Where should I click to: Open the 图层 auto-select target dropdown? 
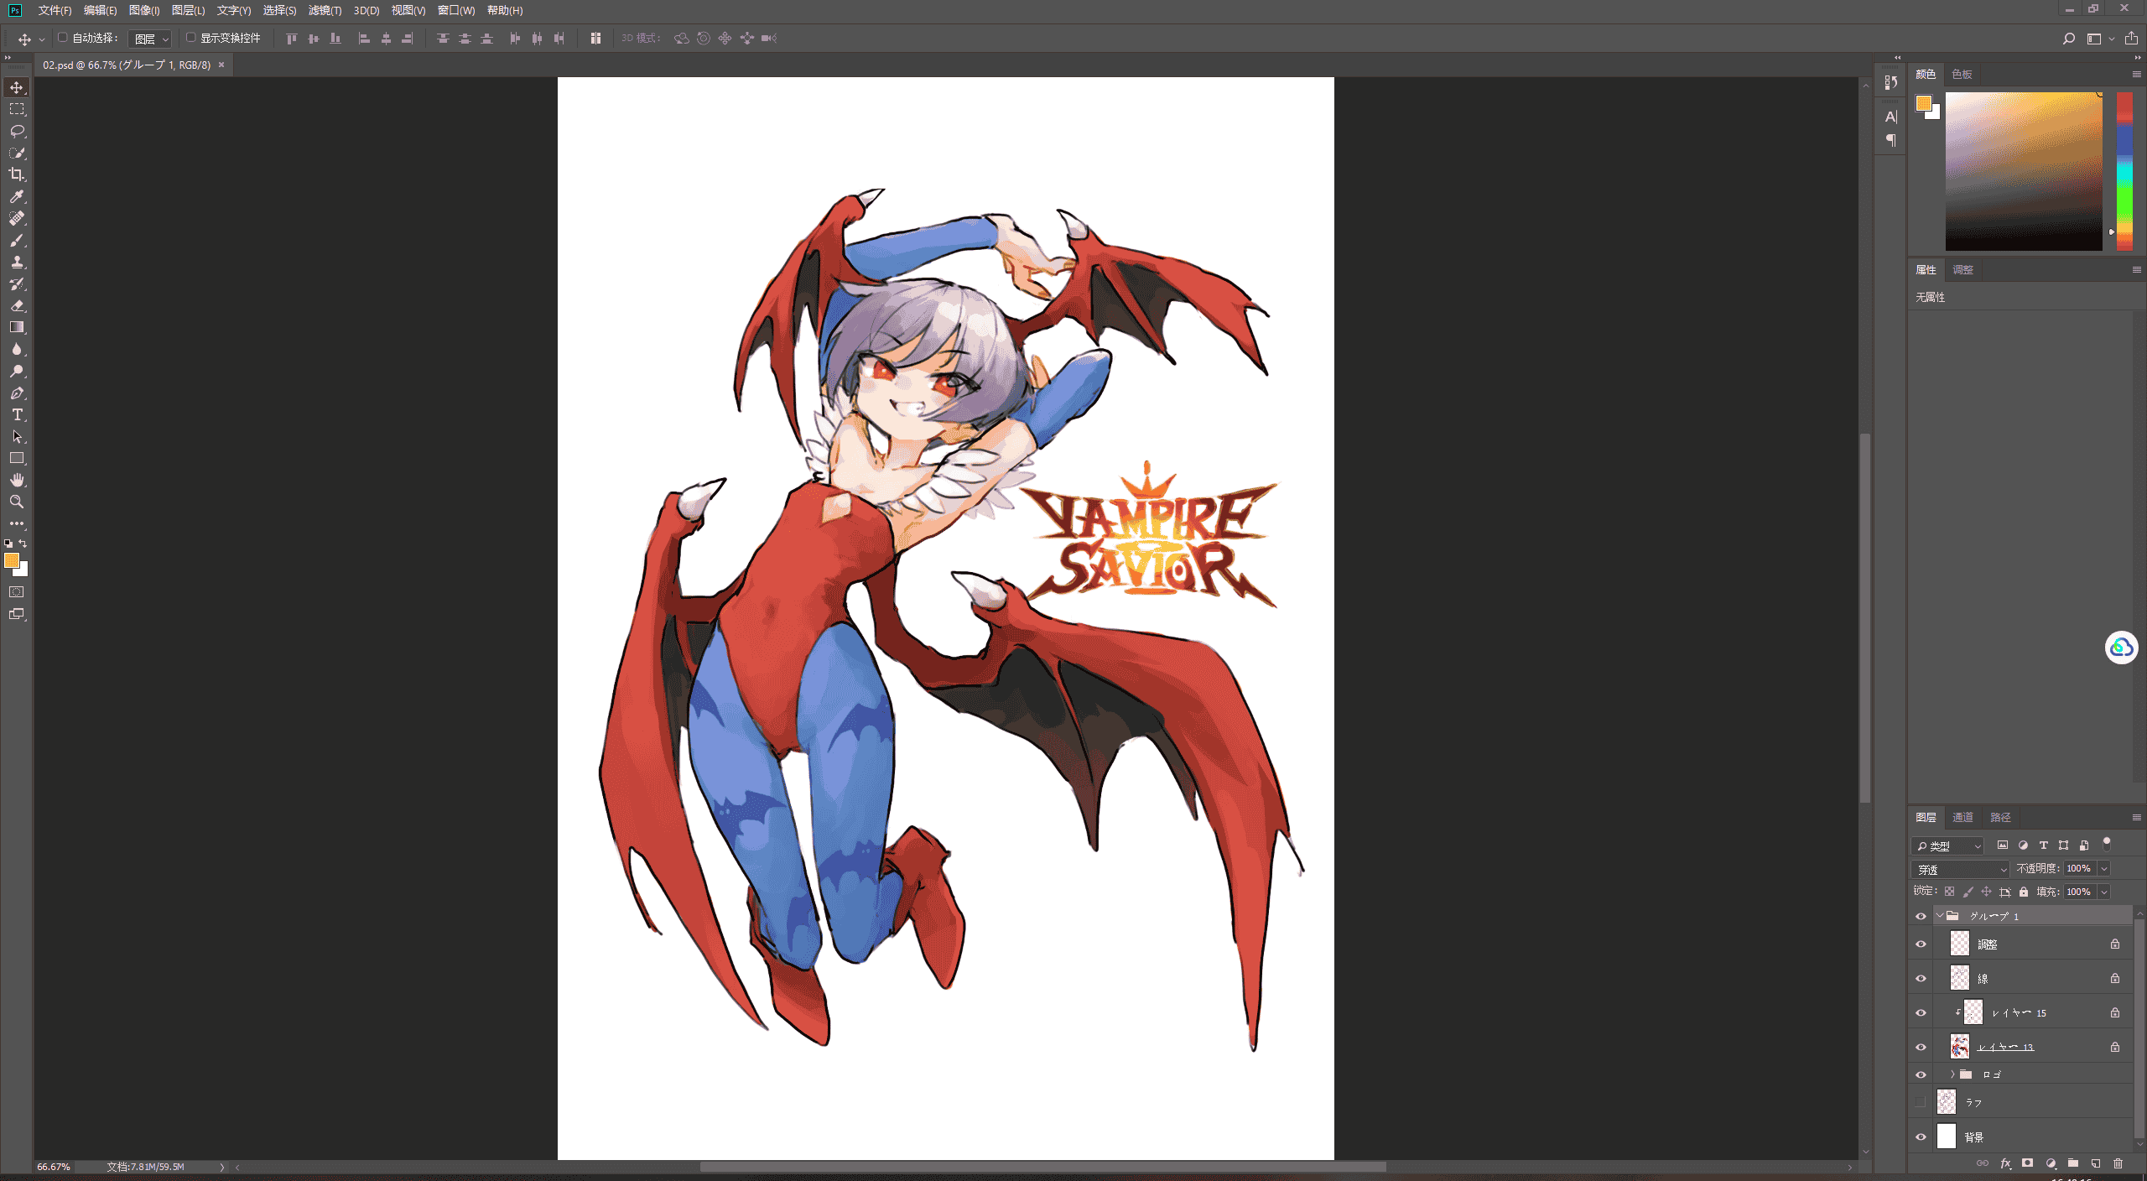150,39
